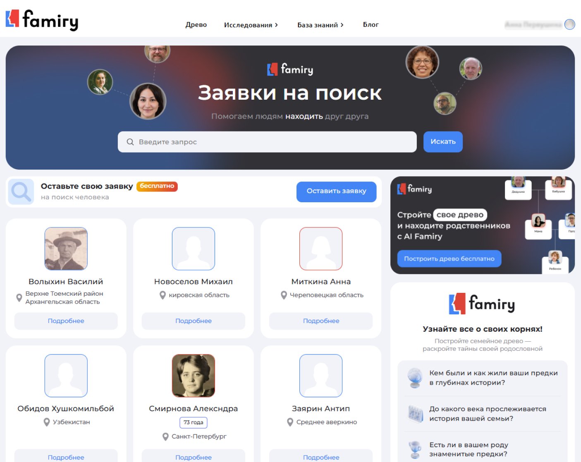581x462 pixels.
Task: Open Подробнее for Волыхин Василий
Action: point(66,321)
